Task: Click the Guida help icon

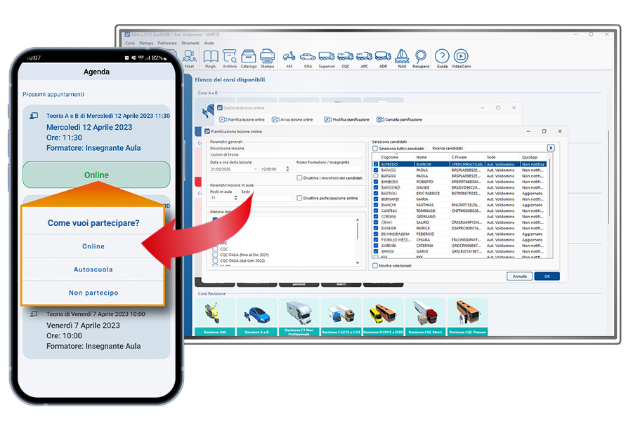Action: 441,58
